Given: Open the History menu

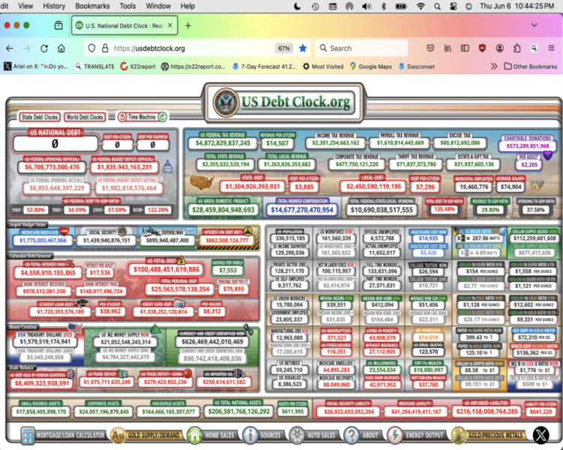Looking at the screenshot, I should pos(54,6).
